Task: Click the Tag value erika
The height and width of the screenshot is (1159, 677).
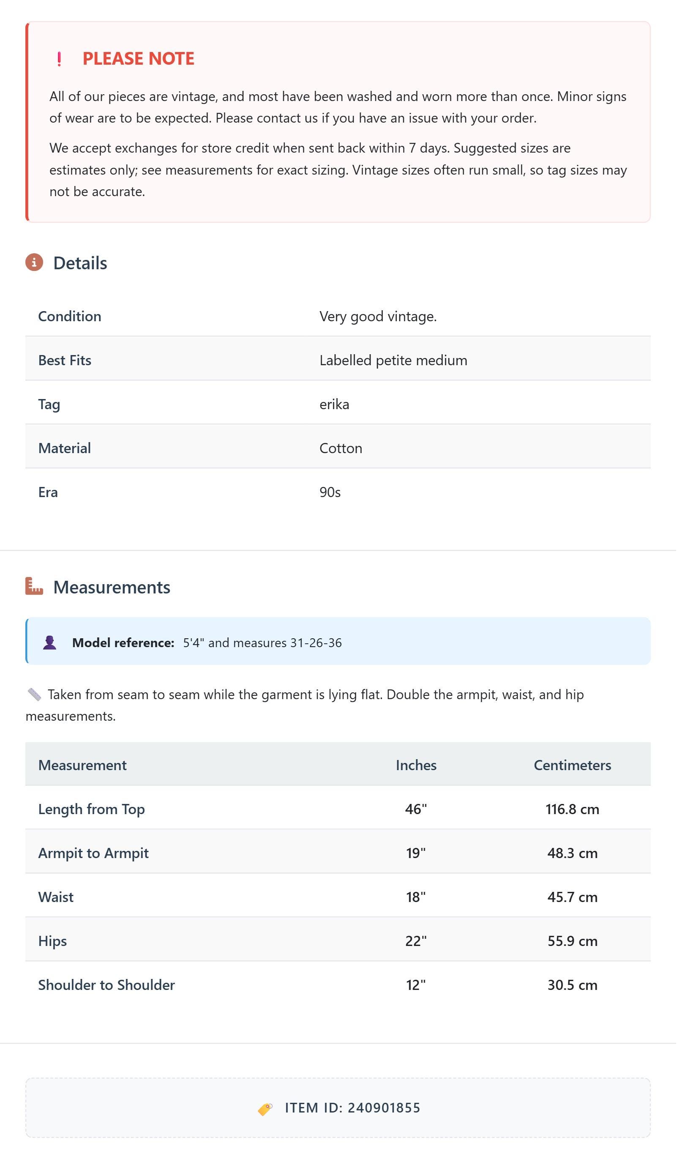Action: [334, 405]
